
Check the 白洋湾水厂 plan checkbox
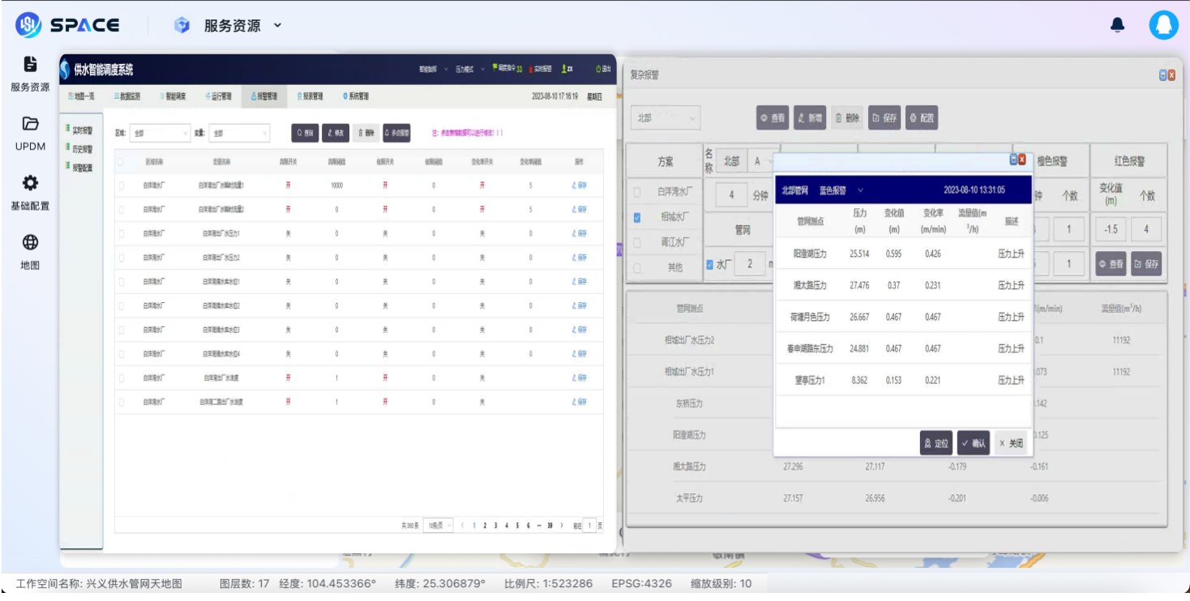[x=637, y=193]
